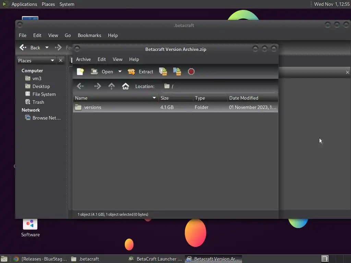Switch to the Releases BlueStag browser task
The height and width of the screenshot is (263, 351).
[x=40, y=259]
